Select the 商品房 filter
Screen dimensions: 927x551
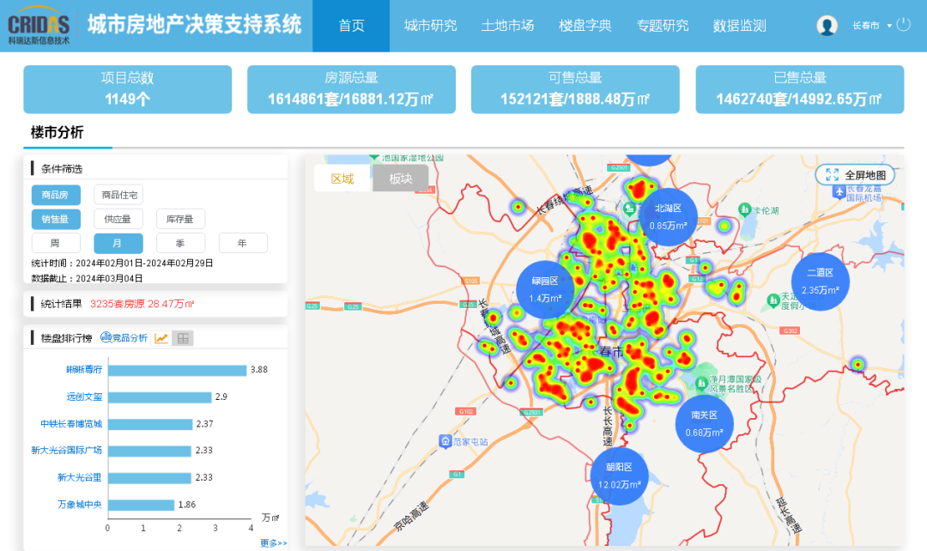pyautogui.click(x=56, y=195)
